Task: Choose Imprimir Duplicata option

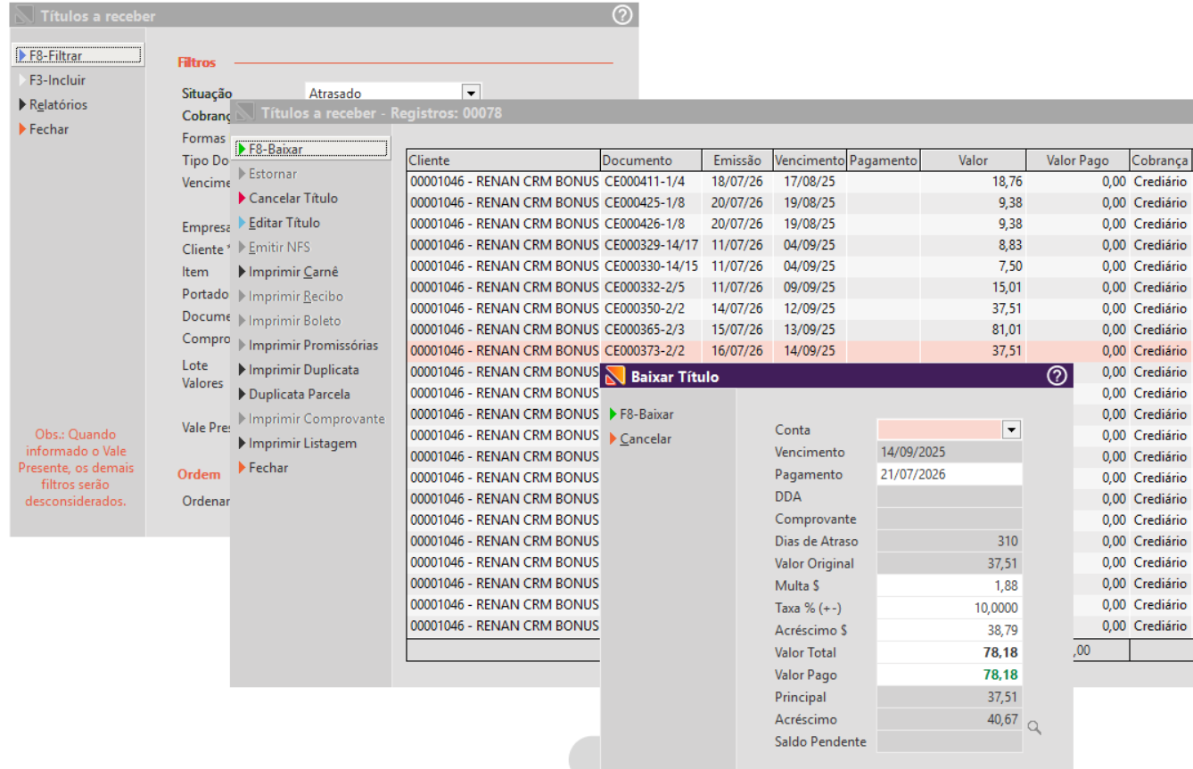Action: point(304,370)
